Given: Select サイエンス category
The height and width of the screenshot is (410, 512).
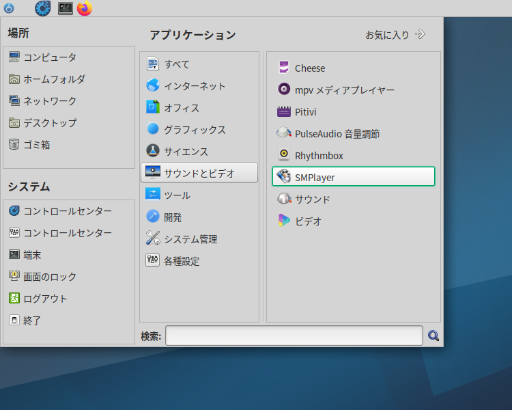Looking at the screenshot, I should tap(199, 152).
